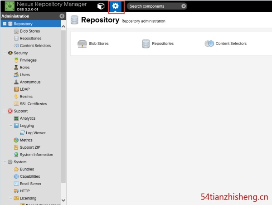Viewport: 272px width, 205px height.
Task: Open HTTP settings under System
Action: pos(25,191)
